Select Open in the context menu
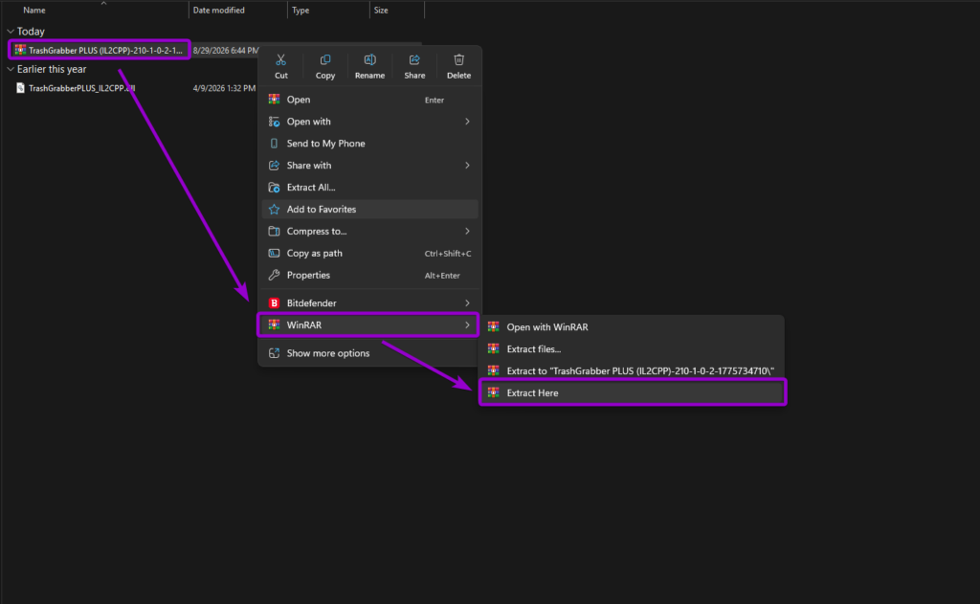980x604 pixels. [x=369, y=100]
